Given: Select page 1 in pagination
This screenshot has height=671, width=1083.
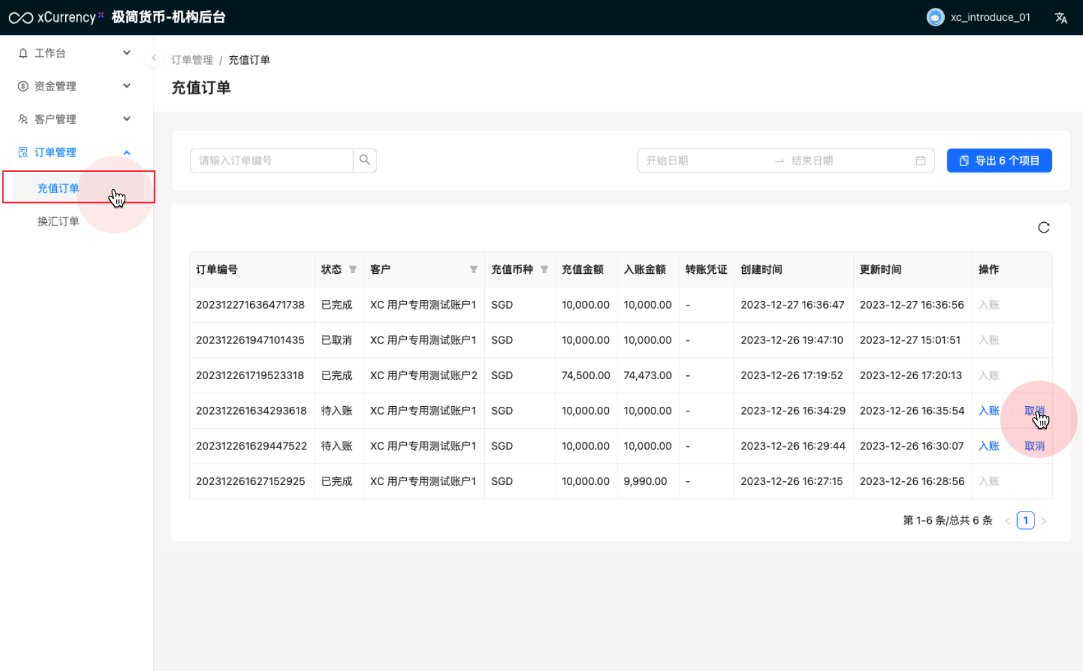Looking at the screenshot, I should (x=1026, y=521).
